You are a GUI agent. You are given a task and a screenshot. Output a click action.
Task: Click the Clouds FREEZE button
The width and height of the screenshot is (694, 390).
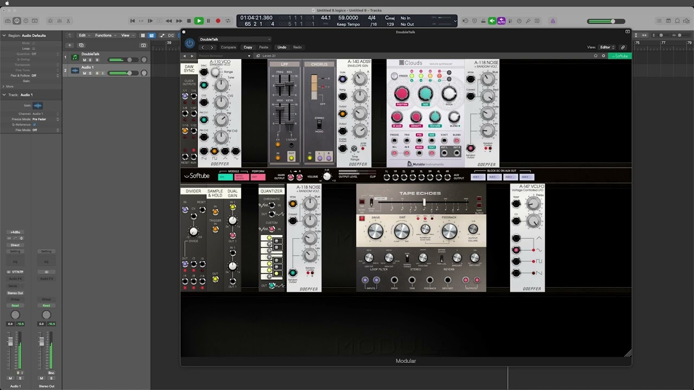pos(395,76)
